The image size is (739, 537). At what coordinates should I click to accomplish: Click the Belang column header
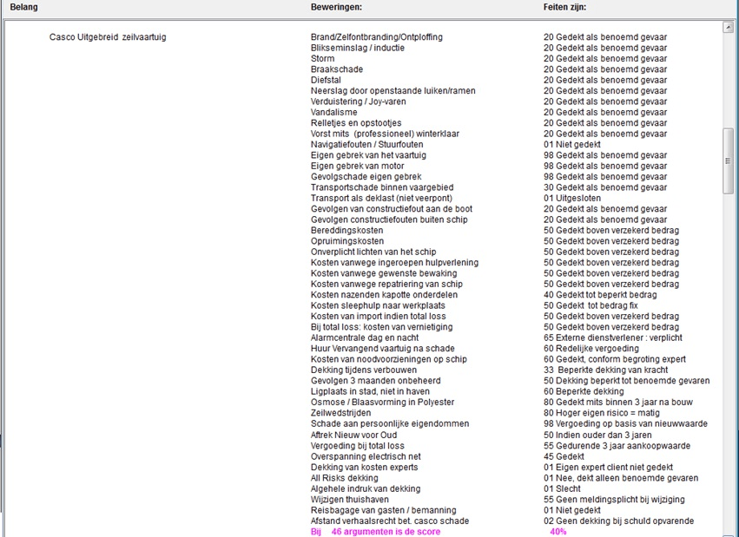[x=23, y=7]
